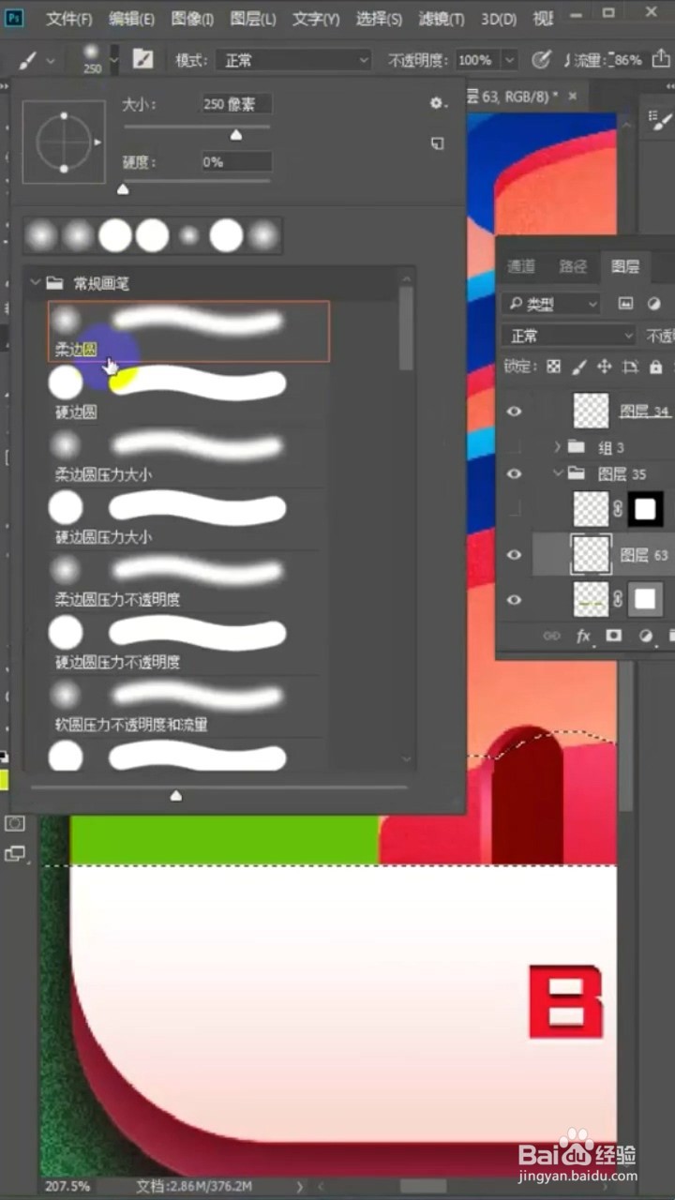Screen dimensions: 675x1200
Task: Select the 柔边圆压力大小 brush preset
Action: point(188,456)
